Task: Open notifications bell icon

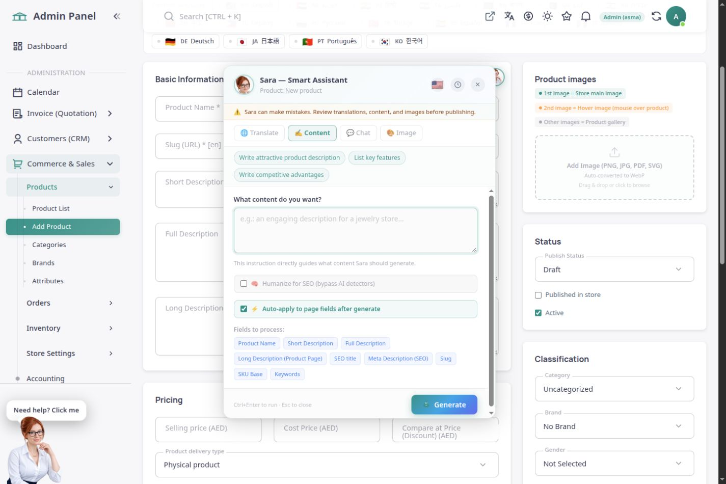Action: pos(586,16)
